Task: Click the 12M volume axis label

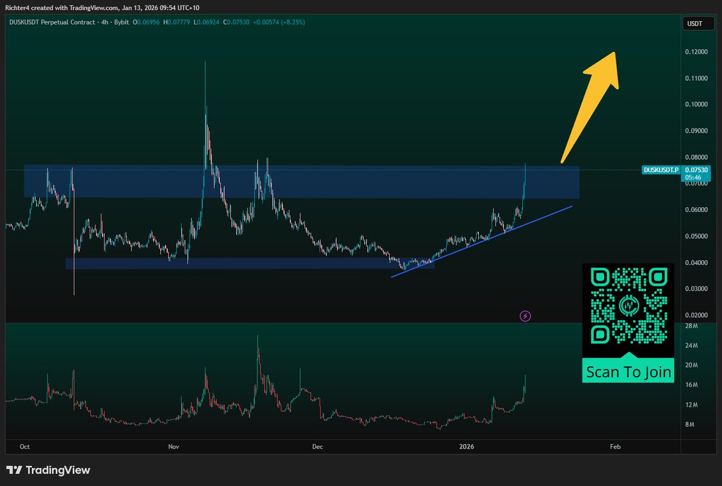Action: (x=691, y=405)
